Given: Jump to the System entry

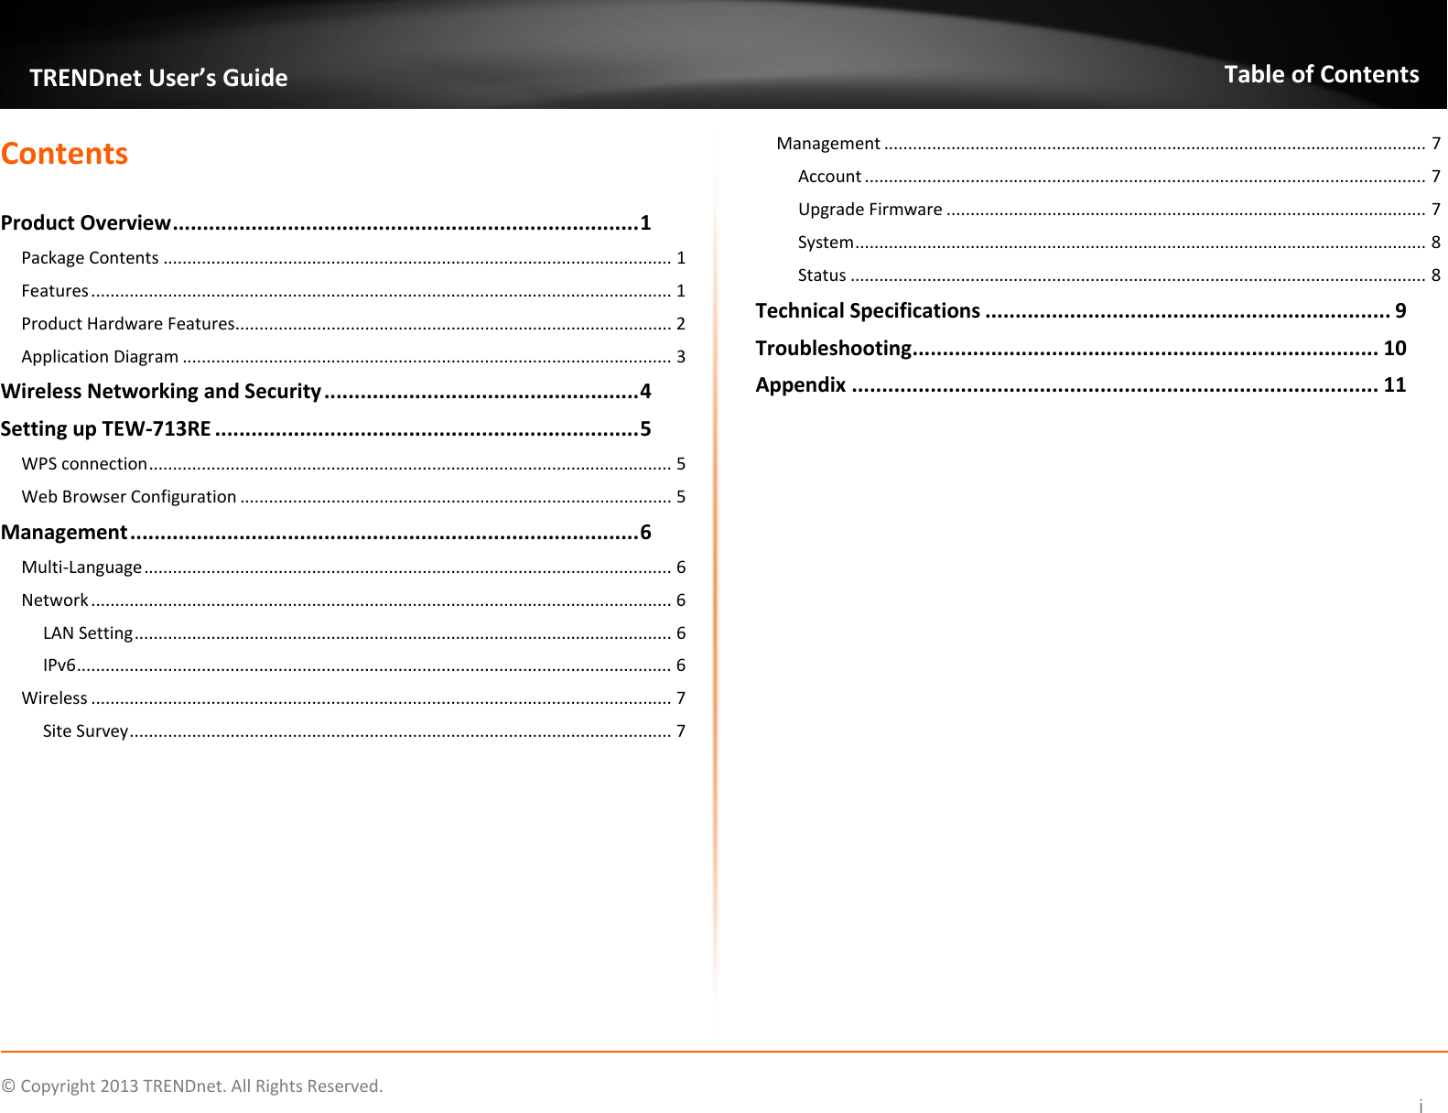Looking at the screenshot, I should pyautogui.click(x=1119, y=242).
